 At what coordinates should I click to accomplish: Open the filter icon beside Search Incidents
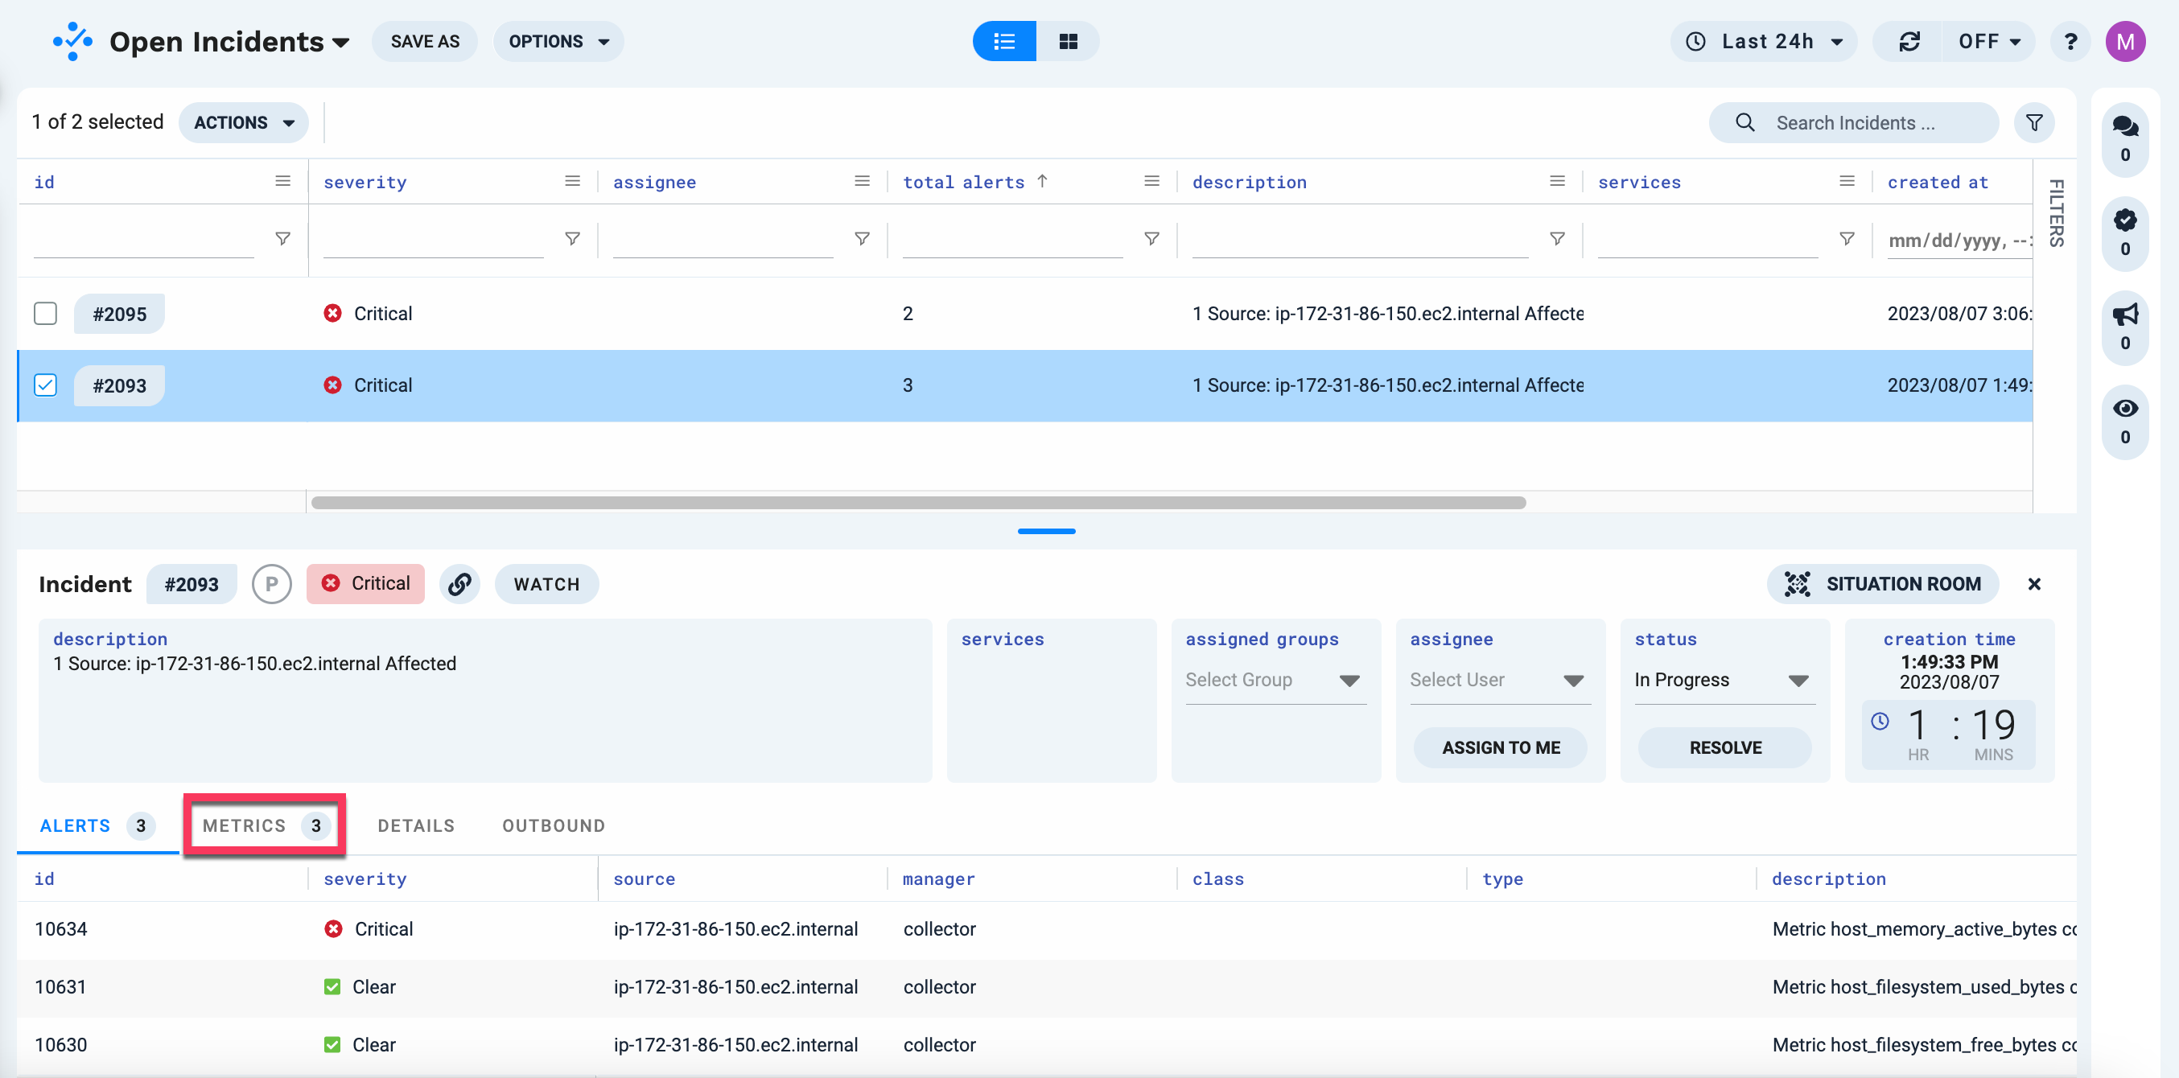[x=2034, y=122]
